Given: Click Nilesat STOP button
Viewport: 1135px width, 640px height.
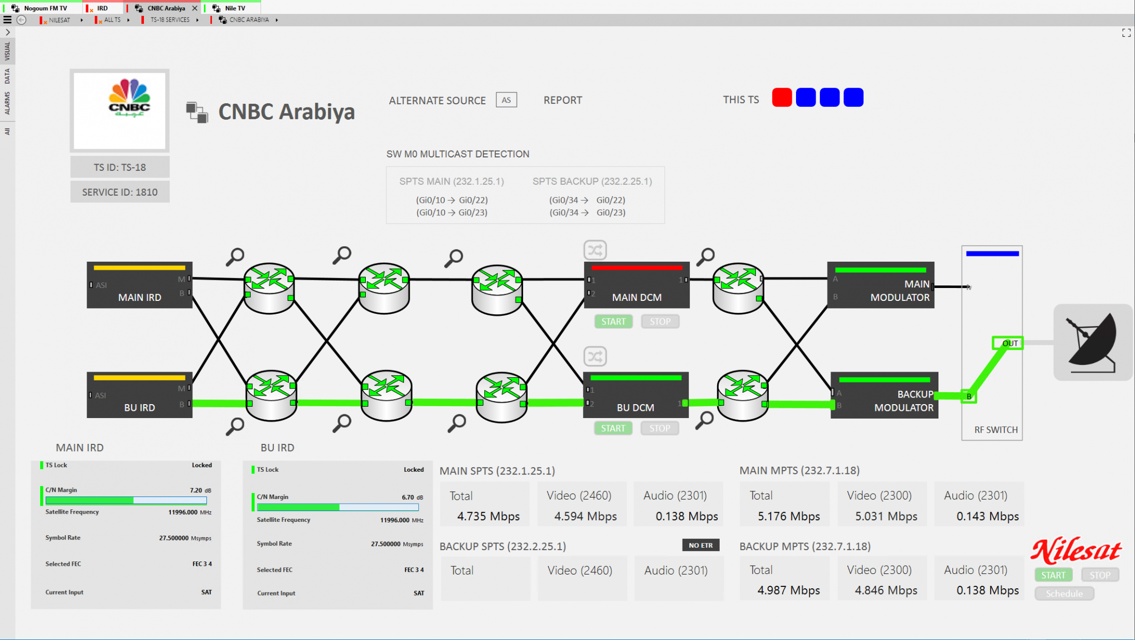Looking at the screenshot, I should pyautogui.click(x=1100, y=575).
